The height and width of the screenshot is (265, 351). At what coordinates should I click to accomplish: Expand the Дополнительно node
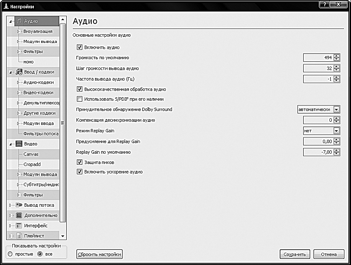10,216
